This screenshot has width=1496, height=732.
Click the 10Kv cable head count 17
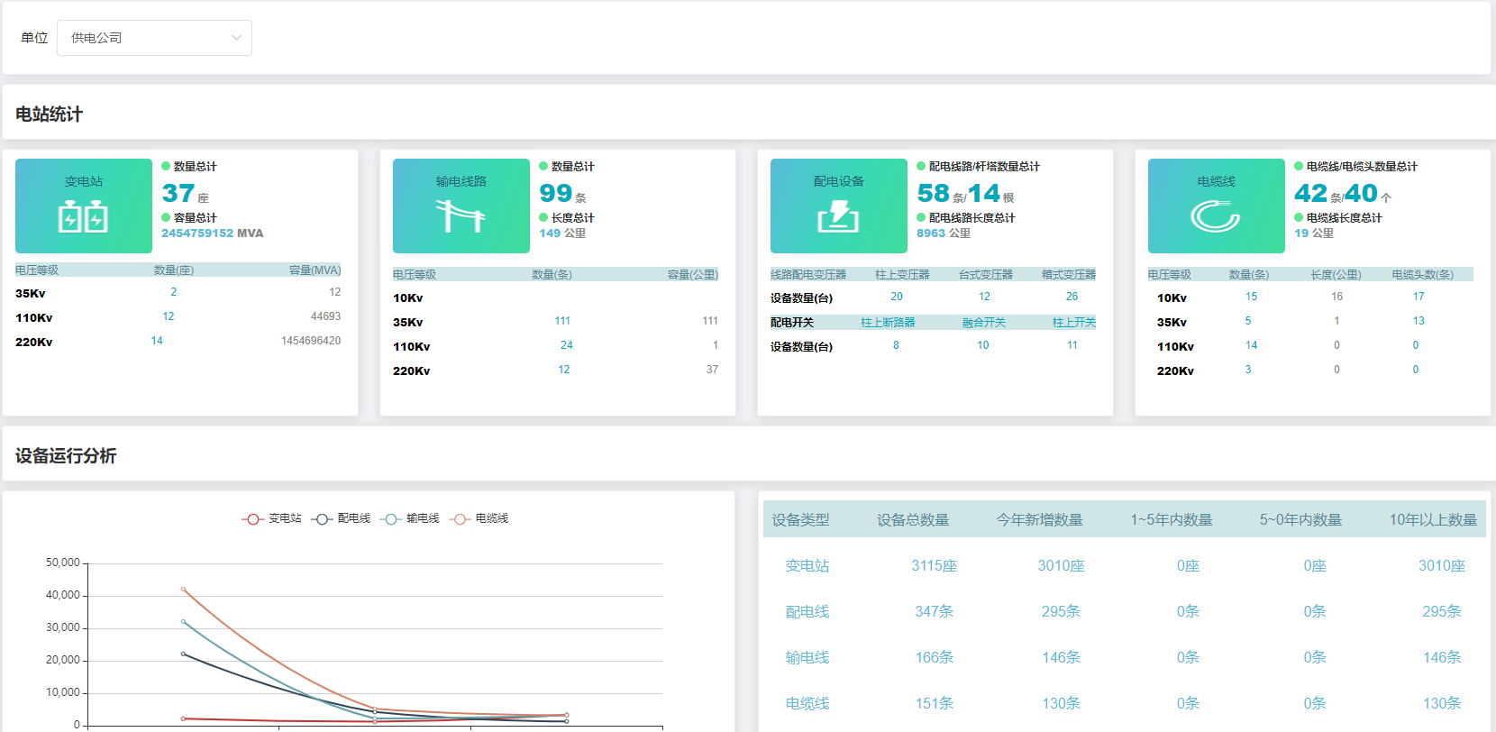tap(1418, 297)
